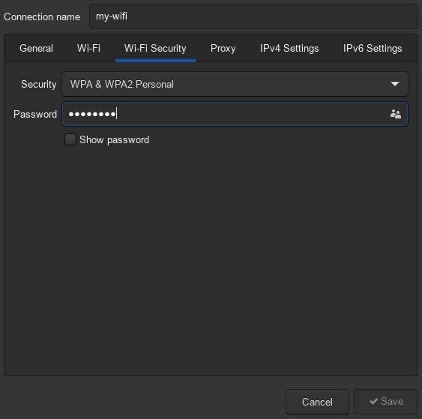Image resolution: width=422 pixels, height=419 pixels.
Task: Cancel the connection editing dialog
Action: pyautogui.click(x=317, y=402)
